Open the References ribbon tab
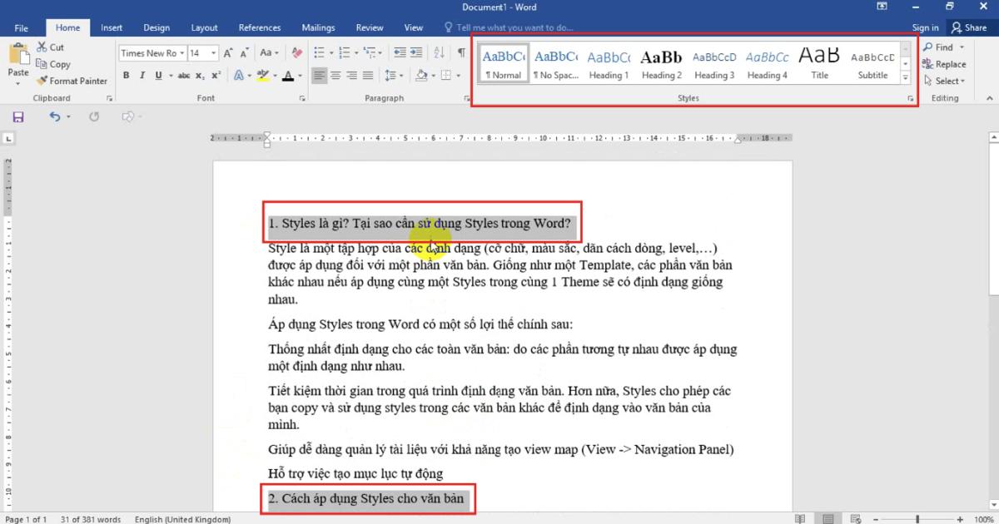Screen dimensions: 999x524 pyautogui.click(x=259, y=27)
